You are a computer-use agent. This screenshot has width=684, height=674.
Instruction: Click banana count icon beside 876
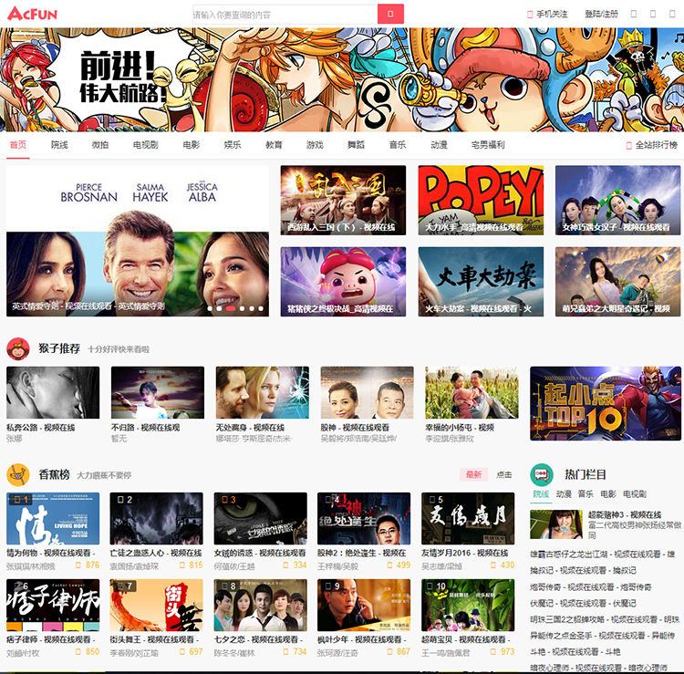78,565
